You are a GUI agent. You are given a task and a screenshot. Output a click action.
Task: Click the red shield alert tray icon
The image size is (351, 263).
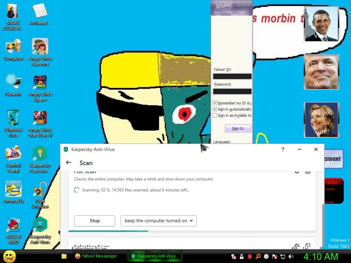(250, 256)
